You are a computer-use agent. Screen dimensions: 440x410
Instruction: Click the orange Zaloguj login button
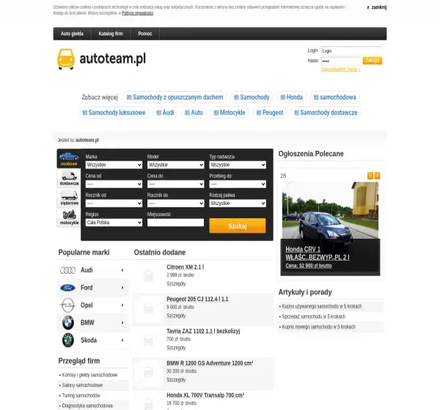pos(373,61)
